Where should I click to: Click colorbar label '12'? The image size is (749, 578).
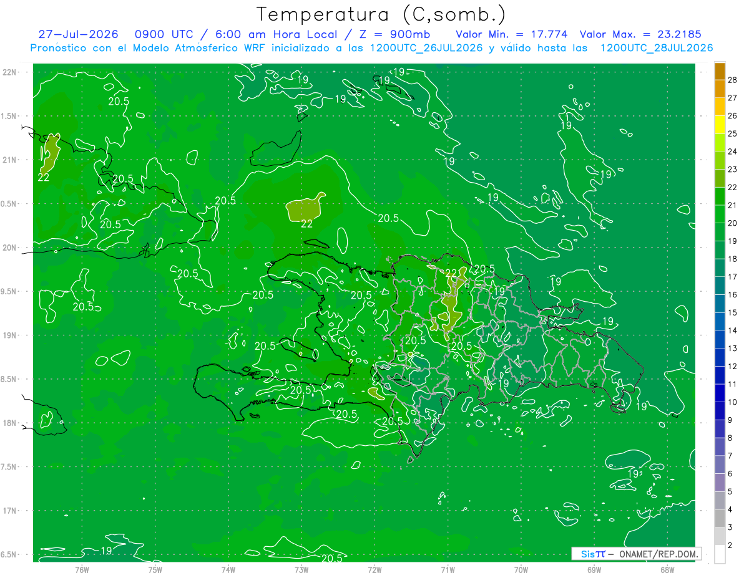point(732,366)
